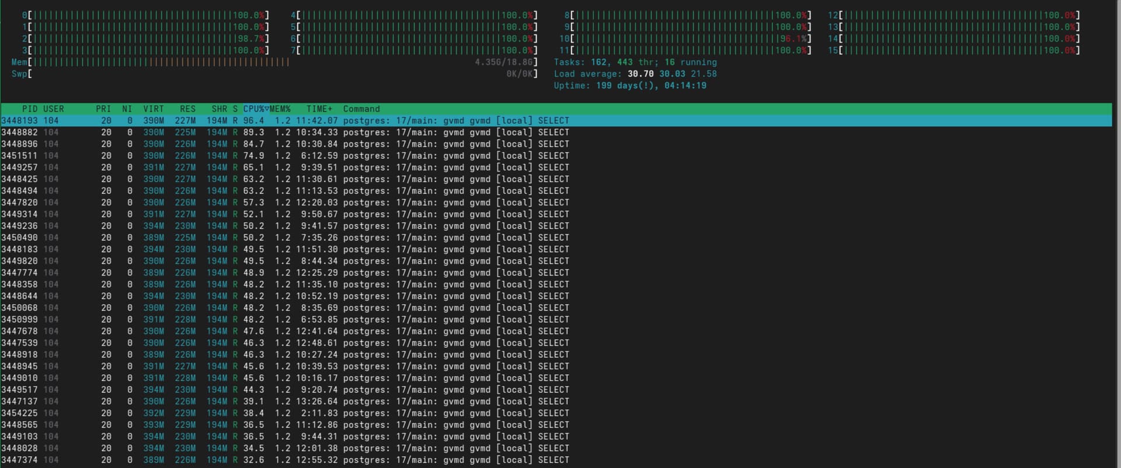Sort by the PRI column header

(x=103, y=109)
